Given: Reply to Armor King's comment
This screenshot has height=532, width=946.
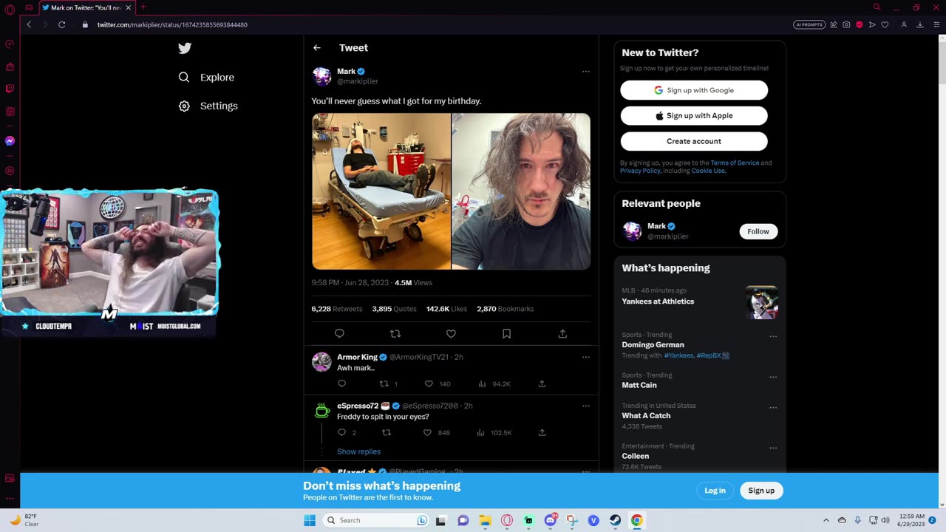Looking at the screenshot, I should pos(341,384).
